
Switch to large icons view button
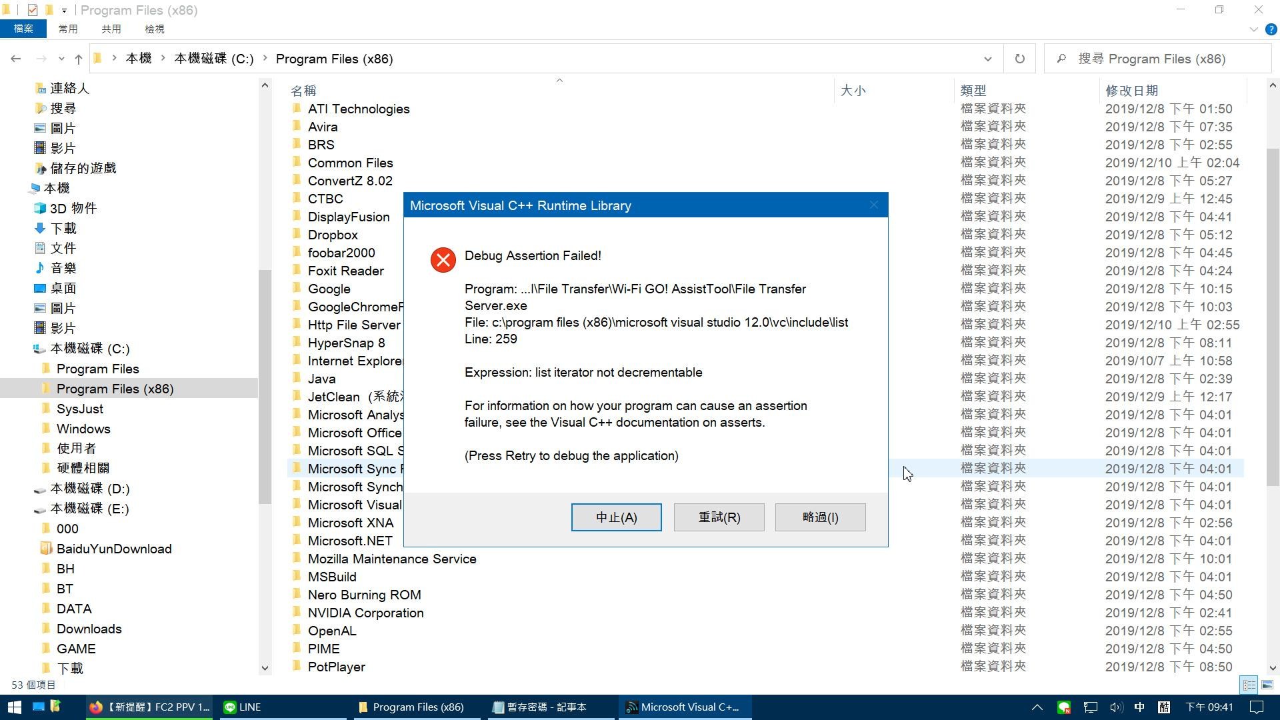point(1267,685)
